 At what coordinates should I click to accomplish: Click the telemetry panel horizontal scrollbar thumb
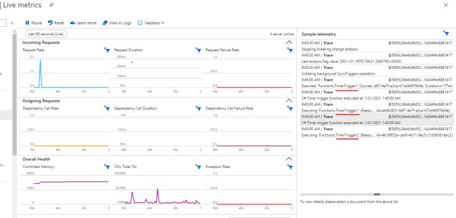377,194
